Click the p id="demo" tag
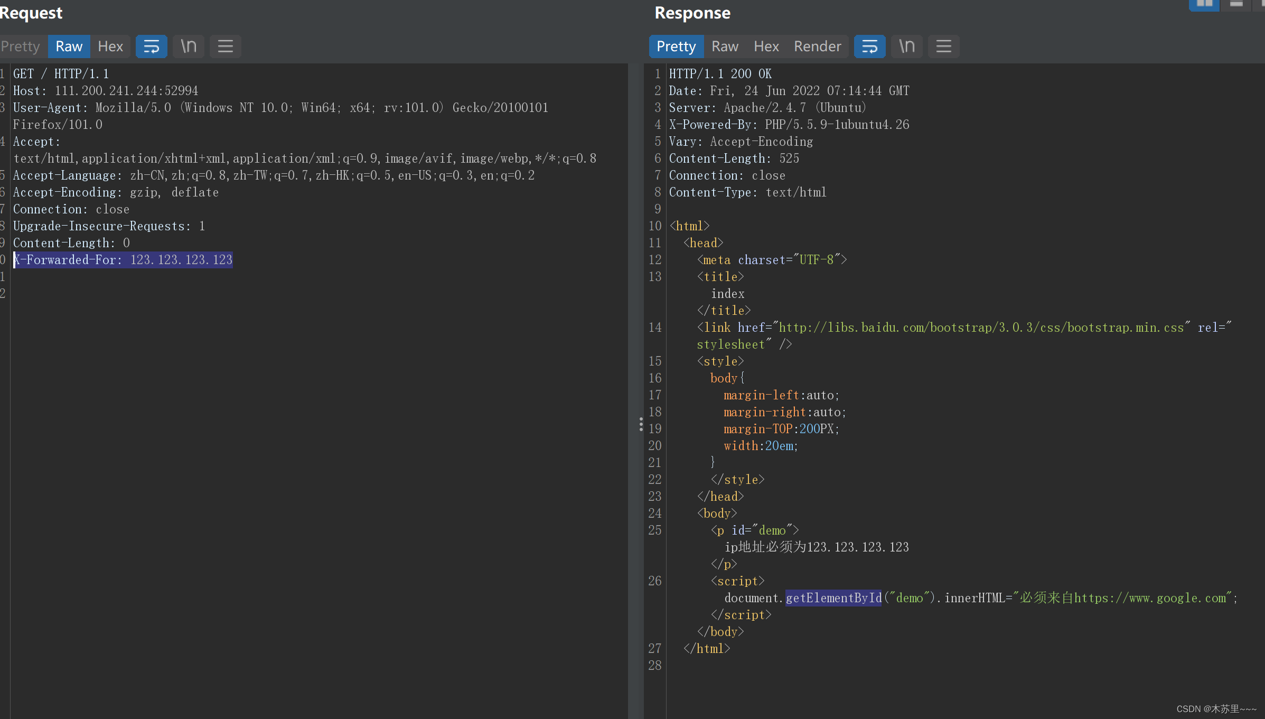 point(754,530)
